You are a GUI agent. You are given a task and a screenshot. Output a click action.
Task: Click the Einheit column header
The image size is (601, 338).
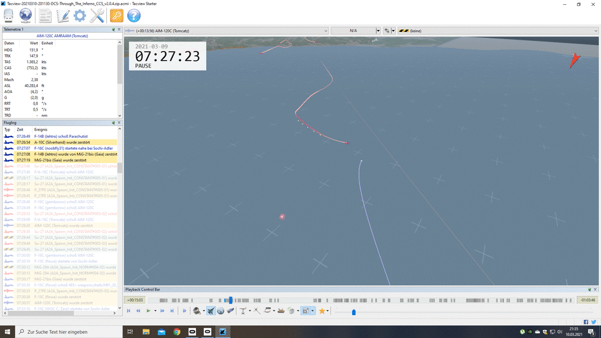pos(47,43)
